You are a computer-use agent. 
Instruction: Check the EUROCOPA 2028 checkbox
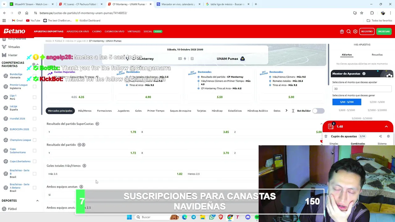[35, 129]
